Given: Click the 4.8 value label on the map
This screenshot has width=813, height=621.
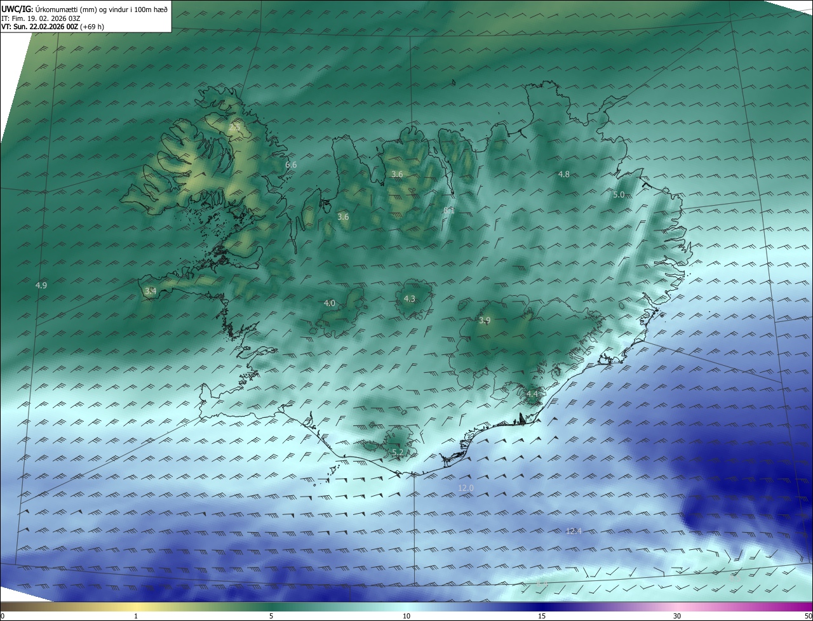Looking at the screenshot, I should (x=564, y=174).
